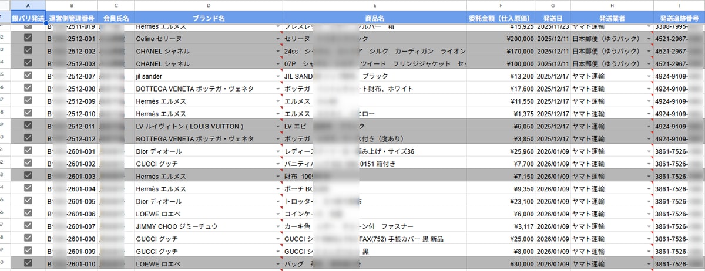The height and width of the screenshot is (271, 705).
Task: Open brand dropdown arrow in row 2601-002
Action: 278,164
